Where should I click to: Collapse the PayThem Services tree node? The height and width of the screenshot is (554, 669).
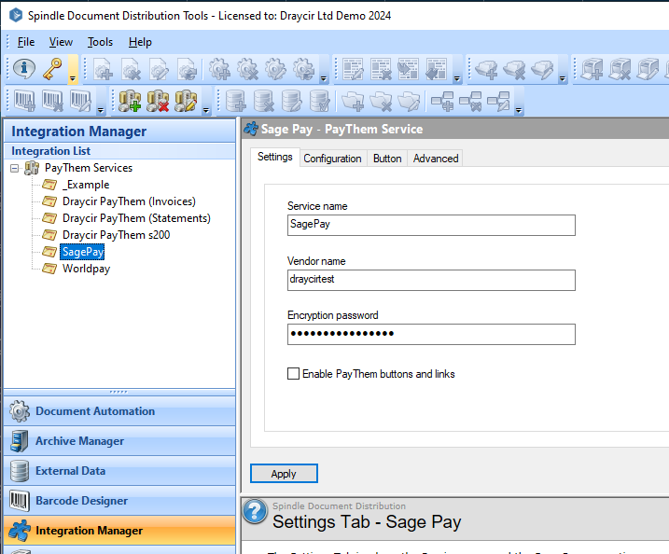point(15,169)
